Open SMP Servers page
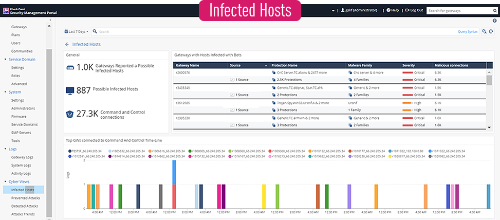The width and height of the screenshot is (500, 220). tap(21, 133)
